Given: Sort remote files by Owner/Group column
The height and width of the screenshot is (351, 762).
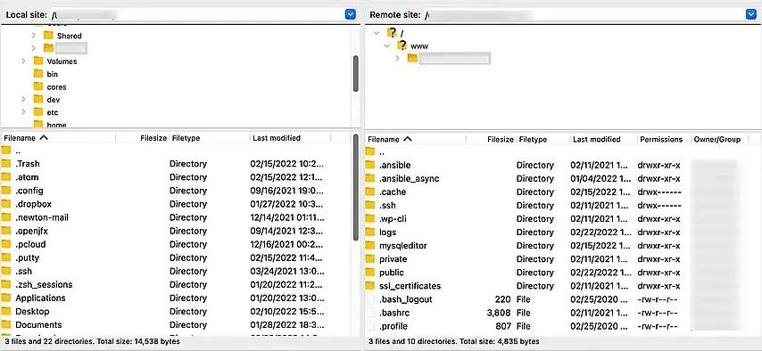Looking at the screenshot, I should 717,139.
